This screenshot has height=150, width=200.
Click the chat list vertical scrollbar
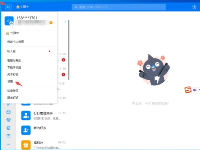click(x=69, y=50)
